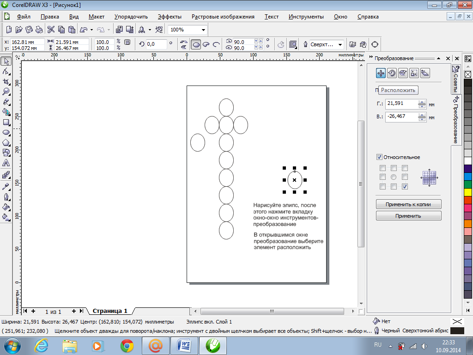Viewport: 473px width, 355px height.
Task: Check the top-left anchor point checkbox
Action: tap(382, 168)
